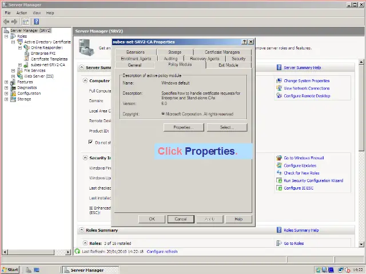Expand the Features tree node

coord(6,82)
